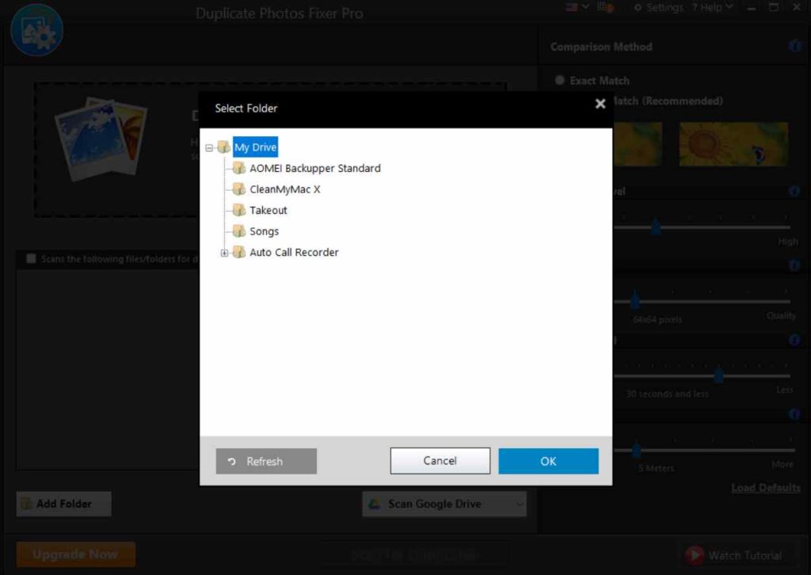Click info icon beside time interval slider
The width and height of the screenshot is (811, 575).
pyautogui.click(x=794, y=340)
